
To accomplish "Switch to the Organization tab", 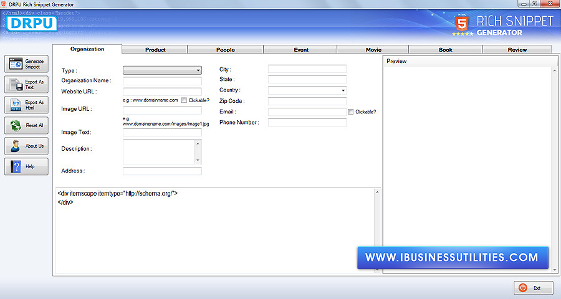I will click(x=87, y=49).
